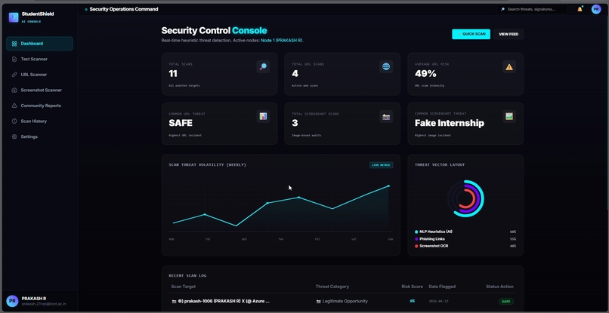Click the NLP Heuristics (AI) cyan legend dot
Viewport: 609px width, 313px height.
tap(416, 232)
